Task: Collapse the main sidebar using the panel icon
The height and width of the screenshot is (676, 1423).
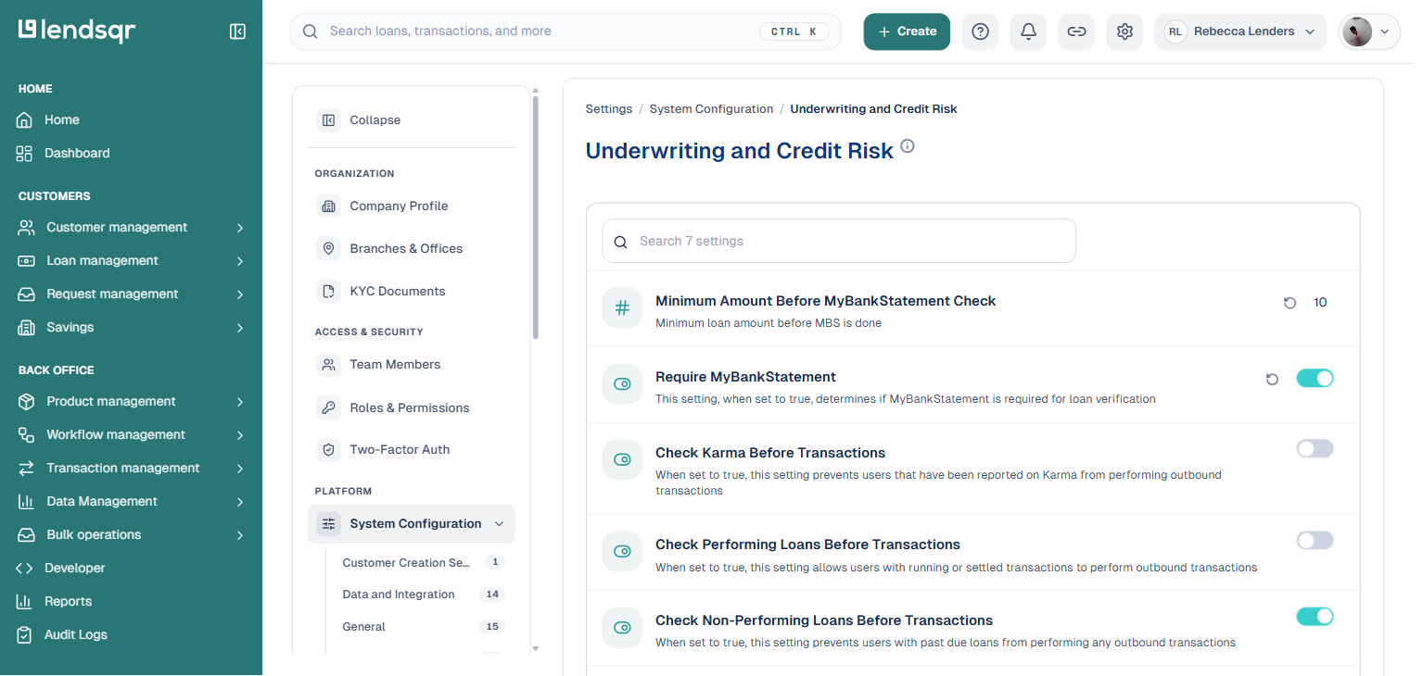Action: click(x=237, y=31)
